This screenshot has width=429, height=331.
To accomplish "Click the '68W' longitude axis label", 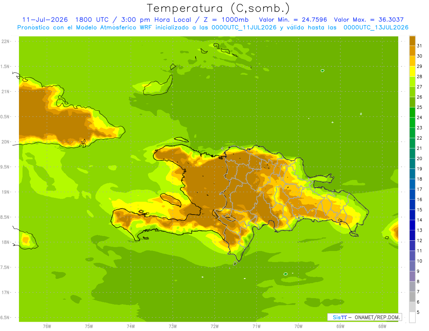I will coord(382,326).
